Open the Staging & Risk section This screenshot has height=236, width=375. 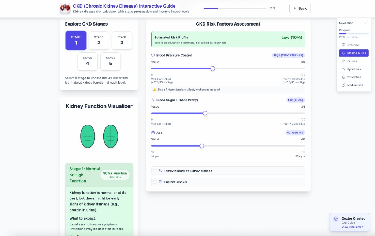tap(354, 53)
